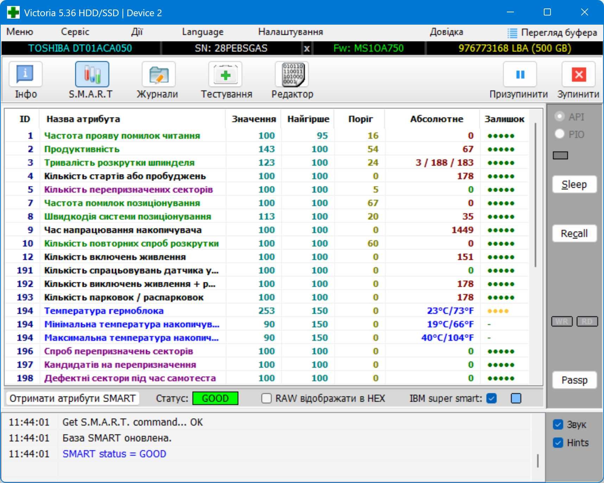Viewport: 604px width, 483px height.
Task: Click the log panel scrollbar
Action: coord(538,460)
